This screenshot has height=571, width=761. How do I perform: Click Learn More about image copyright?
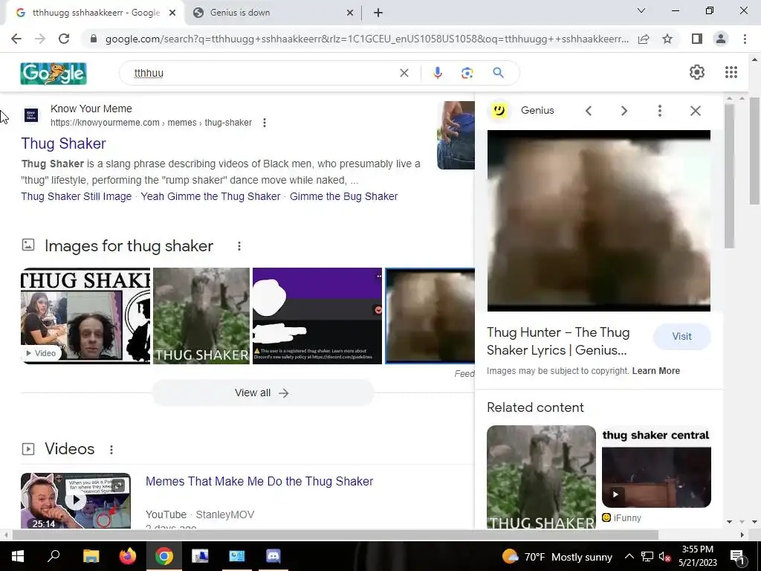click(655, 371)
